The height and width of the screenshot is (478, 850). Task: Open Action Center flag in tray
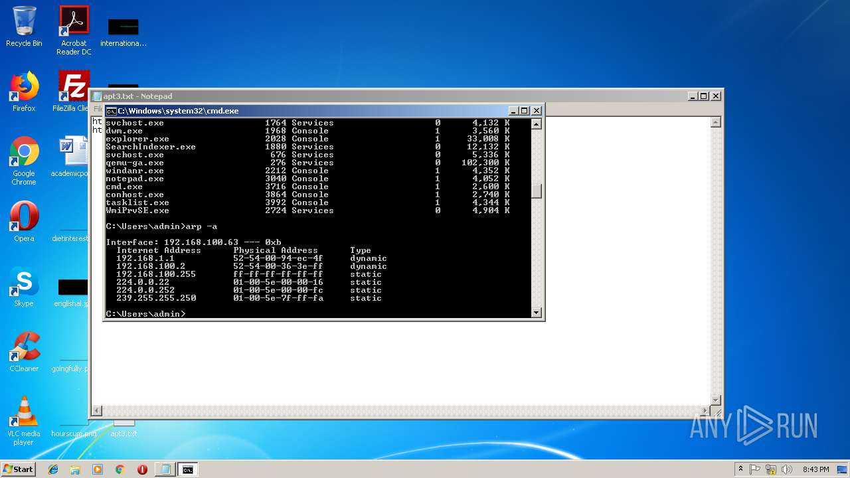755,469
